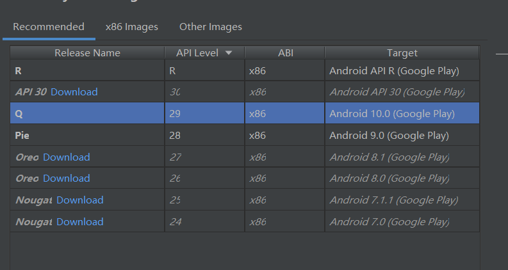Click the x86 ABI cell in R row
508x270 pixels.
tap(285, 70)
